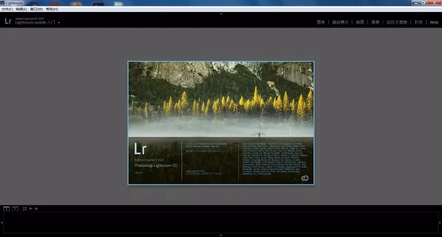Open the 窗口(W) menu

click(x=36, y=9)
